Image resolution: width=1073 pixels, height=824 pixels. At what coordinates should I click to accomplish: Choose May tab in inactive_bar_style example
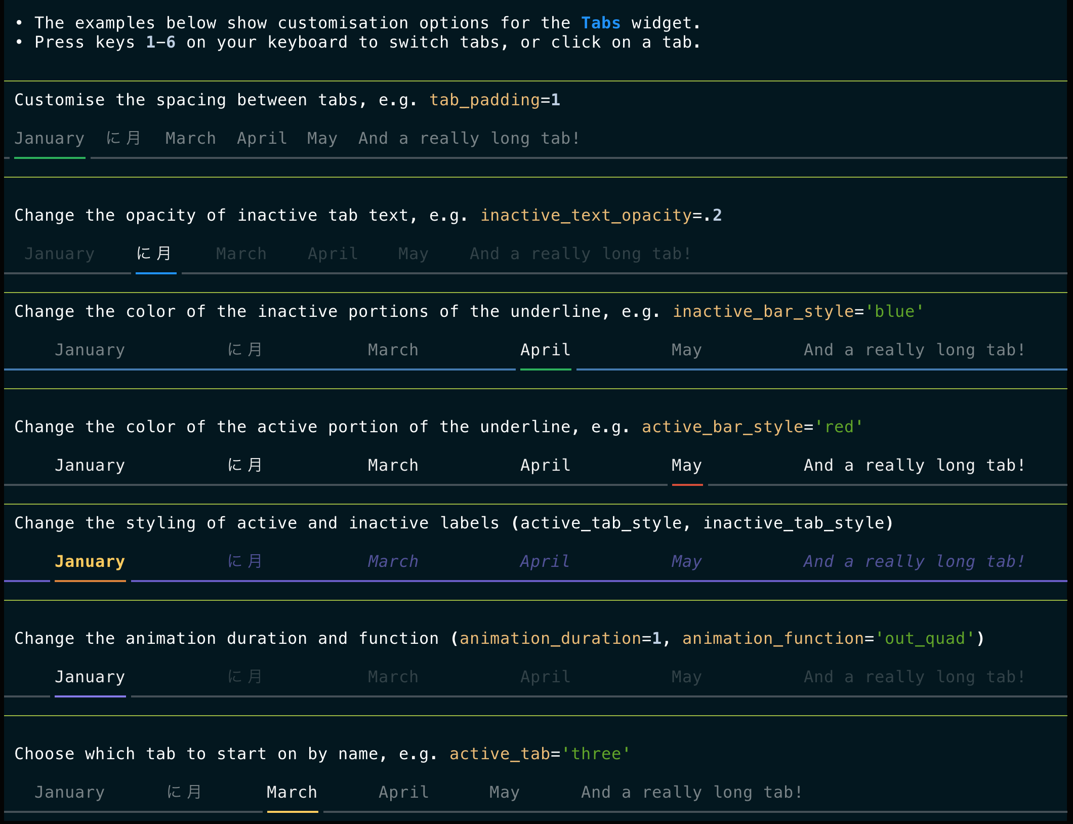[686, 350]
